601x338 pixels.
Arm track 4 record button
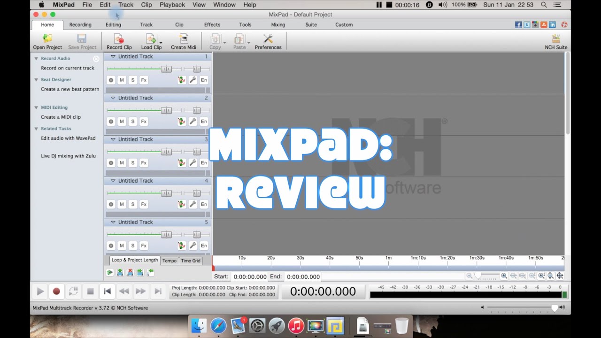tap(111, 204)
